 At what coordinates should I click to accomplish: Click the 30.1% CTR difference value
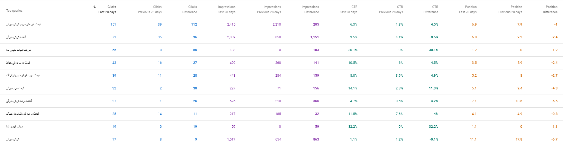tap(433, 50)
